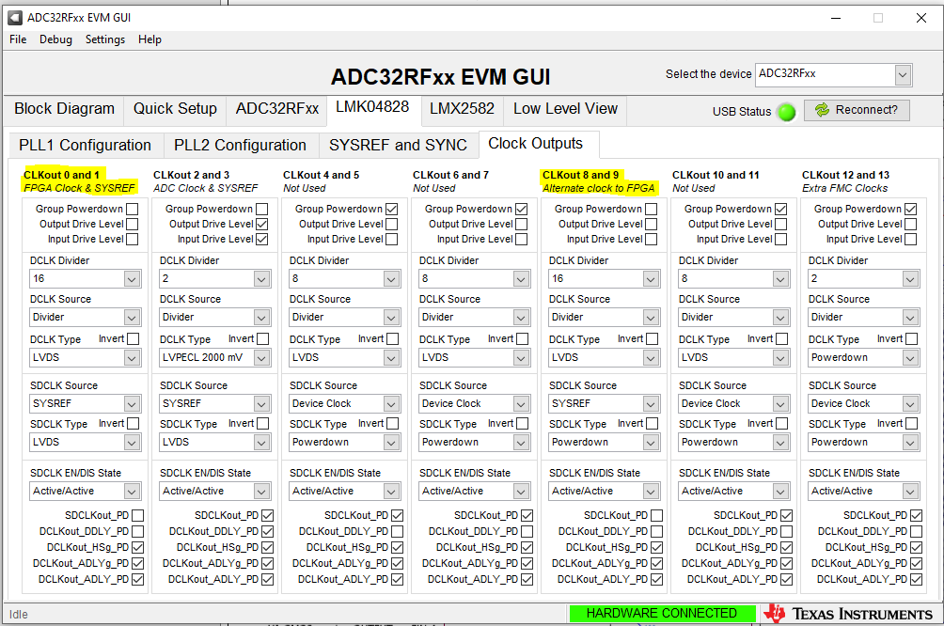Uncheck DCLKout_DDLY_PD for CLKout 2 and 3
The width and height of the screenshot is (944, 626).
coord(268,531)
